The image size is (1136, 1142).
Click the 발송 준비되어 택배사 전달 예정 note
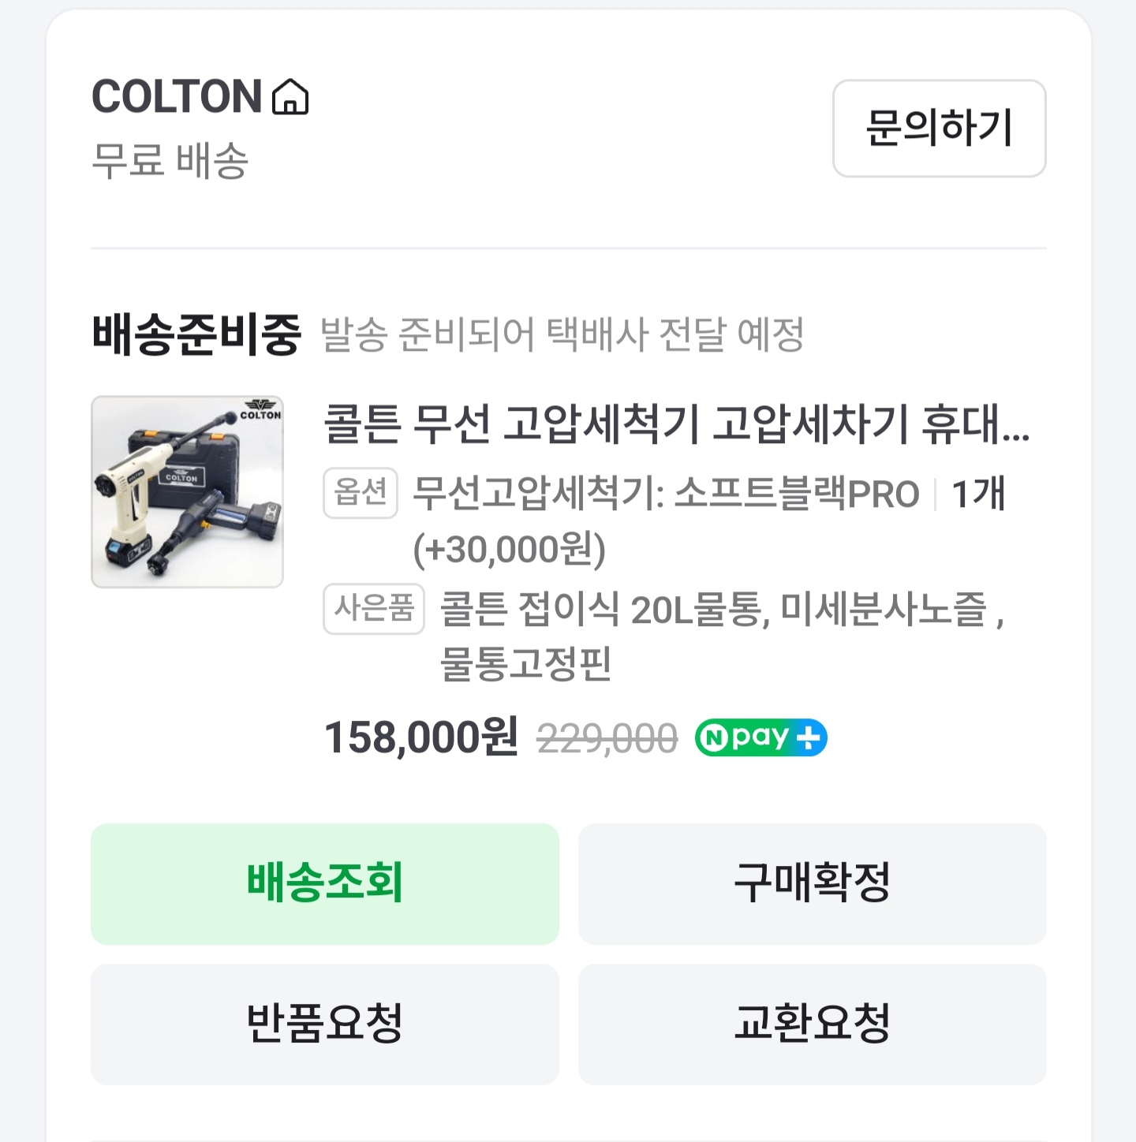tap(562, 334)
